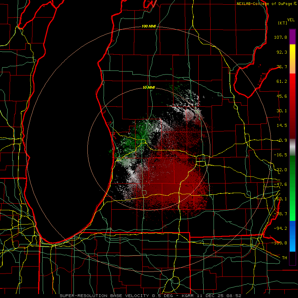The width and height of the screenshot is (298, 298).
Task: Select the 61.2 legend value
Action: tap(282, 81)
